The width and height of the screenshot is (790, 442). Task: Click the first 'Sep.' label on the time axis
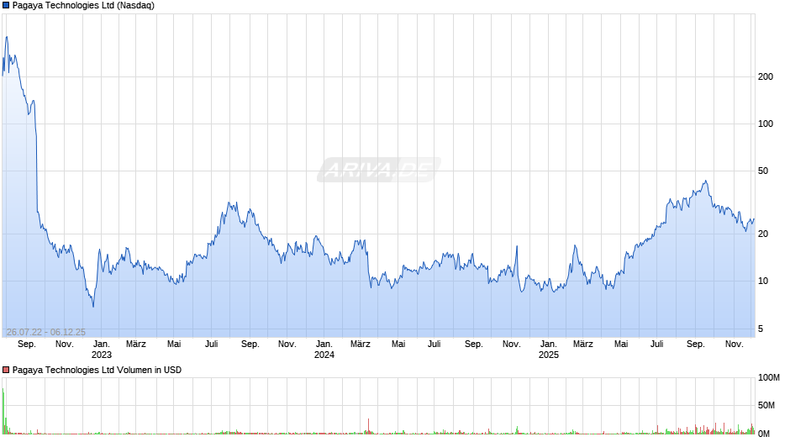[x=27, y=345]
